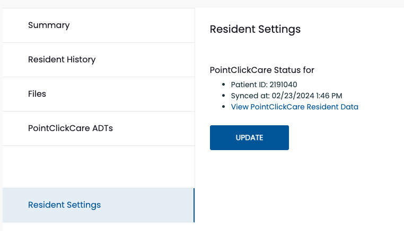Open PointClickCare ADTs
The height and width of the screenshot is (231, 404).
(x=99, y=128)
